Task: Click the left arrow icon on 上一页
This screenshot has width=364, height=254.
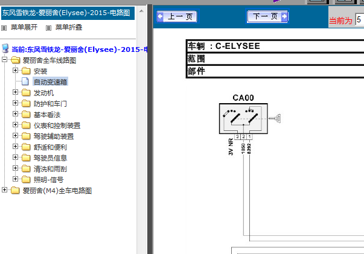Action: pyautogui.click(x=160, y=16)
